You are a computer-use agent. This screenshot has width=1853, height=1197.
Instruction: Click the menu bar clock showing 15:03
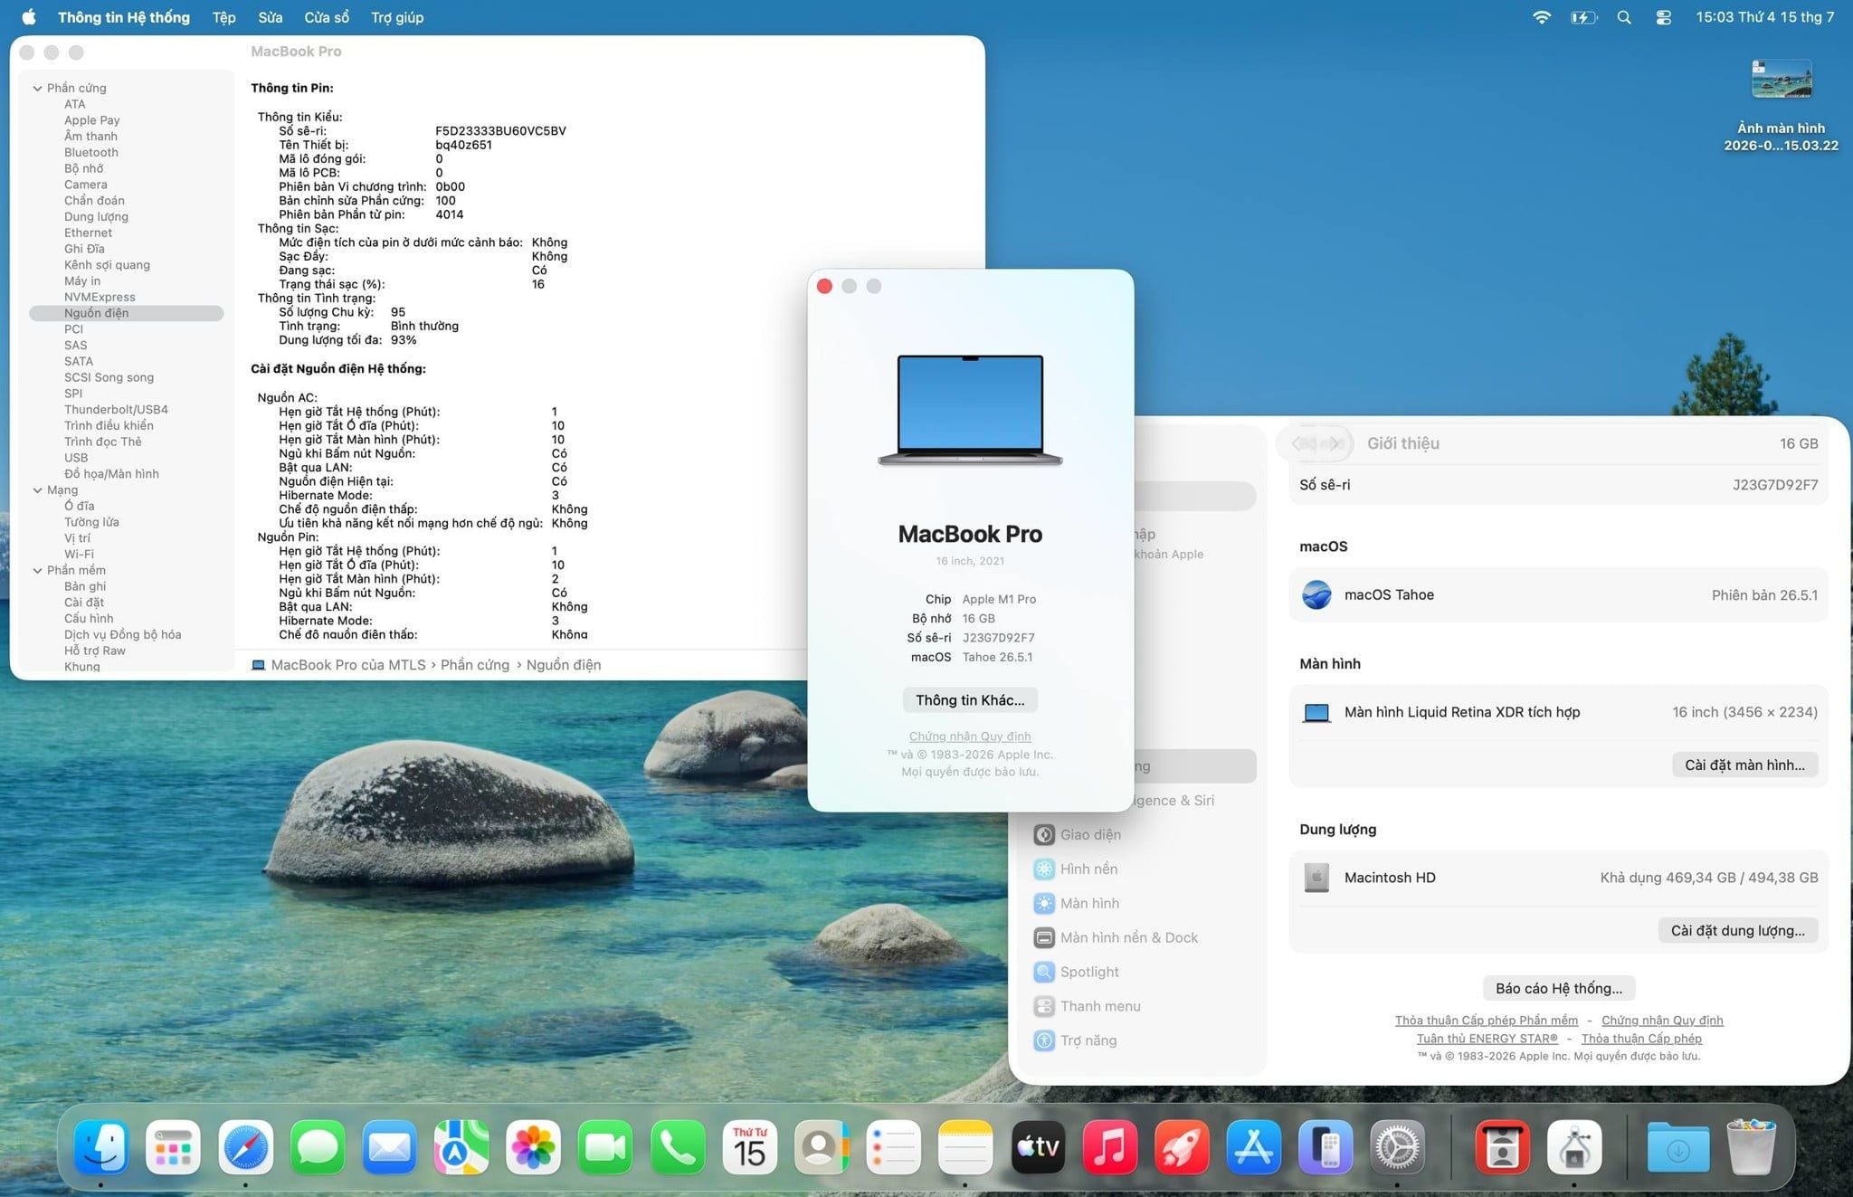coord(1764,17)
